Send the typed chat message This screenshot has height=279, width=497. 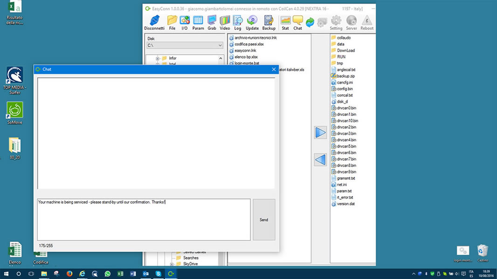(264, 219)
